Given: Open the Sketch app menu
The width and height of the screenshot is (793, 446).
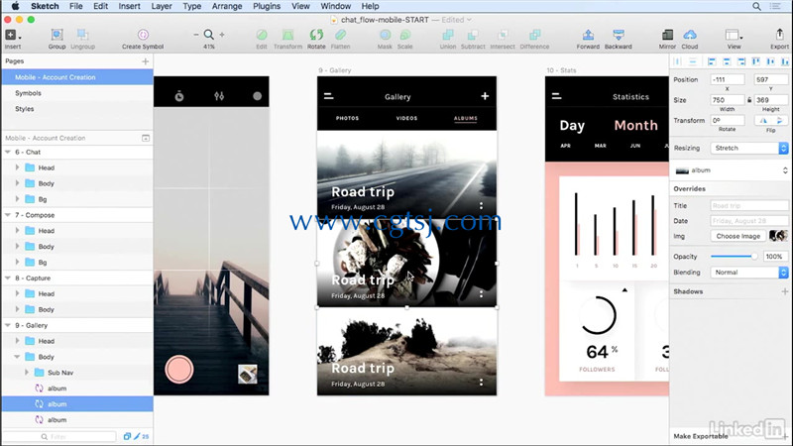Looking at the screenshot, I should click(45, 6).
